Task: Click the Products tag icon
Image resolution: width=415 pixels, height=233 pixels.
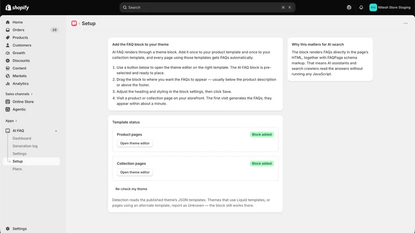Action: point(8,37)
